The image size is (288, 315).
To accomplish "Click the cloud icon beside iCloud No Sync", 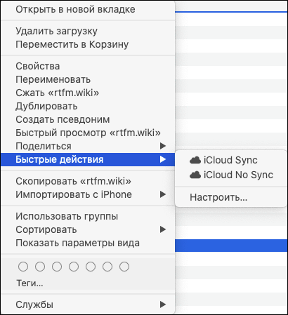I will [195, 175].
